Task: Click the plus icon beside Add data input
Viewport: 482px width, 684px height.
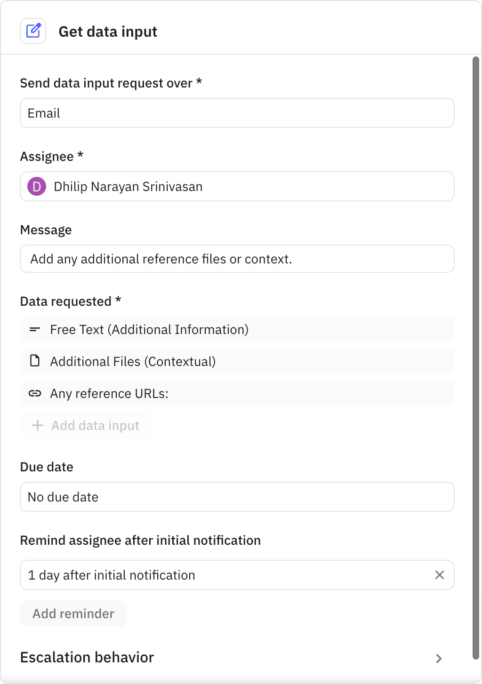Action: click(x=37, y=425)
